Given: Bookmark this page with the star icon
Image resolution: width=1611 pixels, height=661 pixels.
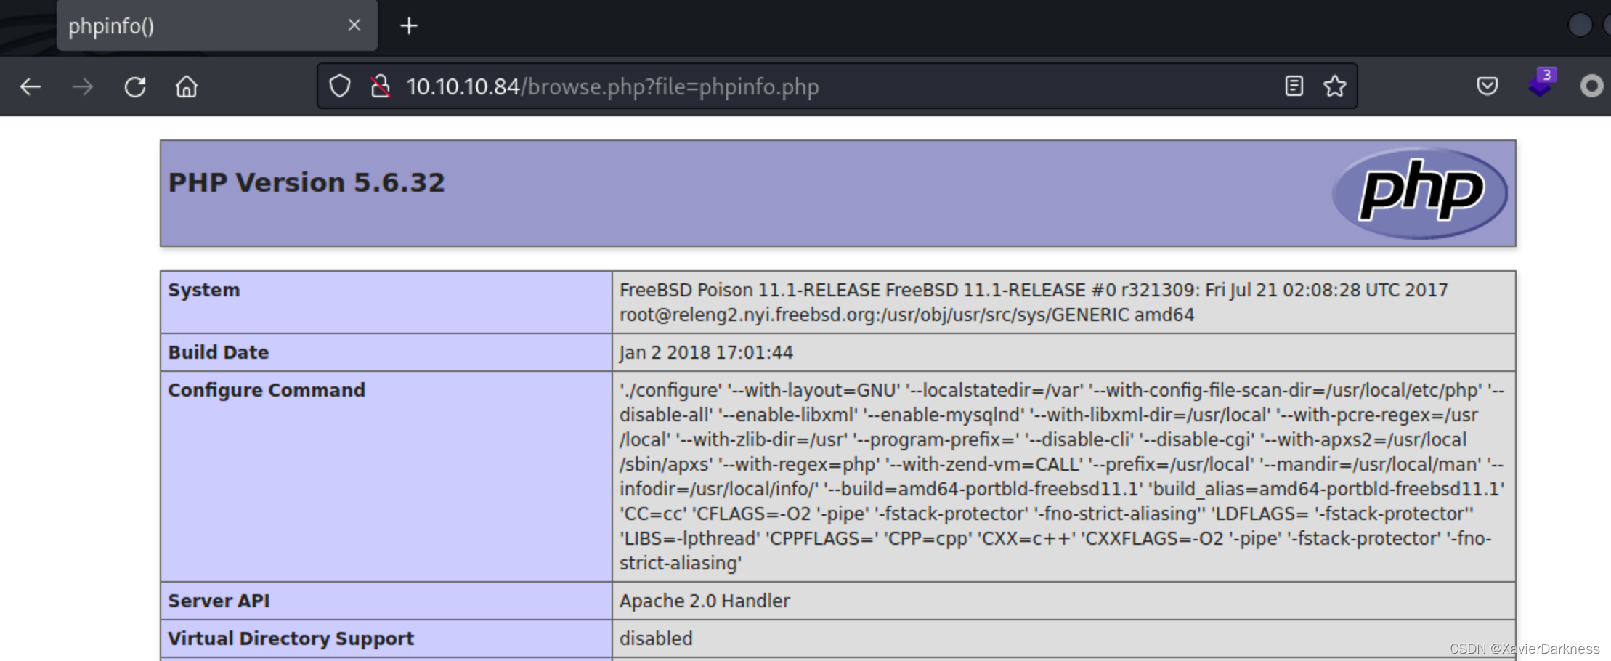Looking at the screenshot, I should 1334,86.
